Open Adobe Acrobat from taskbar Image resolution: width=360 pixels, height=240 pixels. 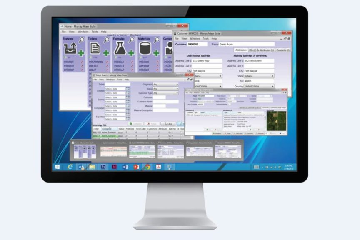(158, 167)
